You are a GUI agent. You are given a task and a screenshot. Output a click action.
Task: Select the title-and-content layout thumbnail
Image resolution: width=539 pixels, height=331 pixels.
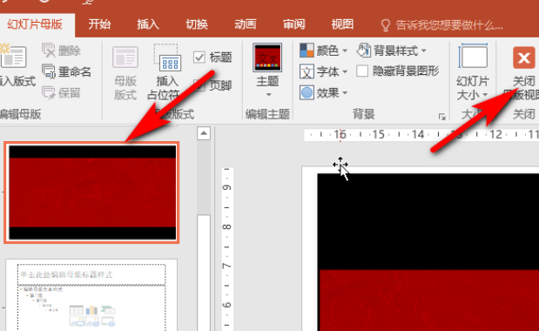[x=91, y=295]
